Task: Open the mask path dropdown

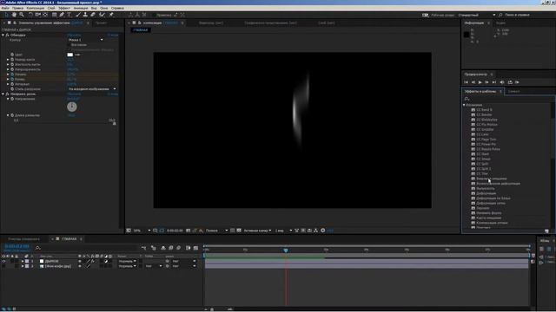Action: (x=85, y=40)
